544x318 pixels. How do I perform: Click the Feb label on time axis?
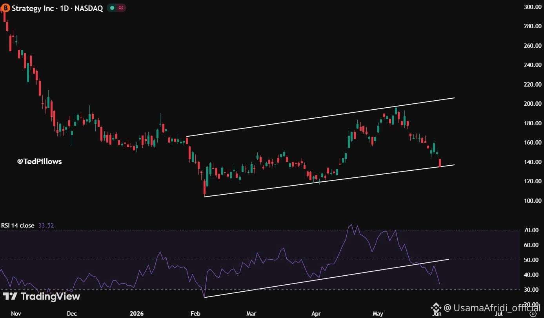point(195,314)
